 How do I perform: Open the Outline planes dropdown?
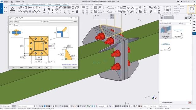pos(164,106)
